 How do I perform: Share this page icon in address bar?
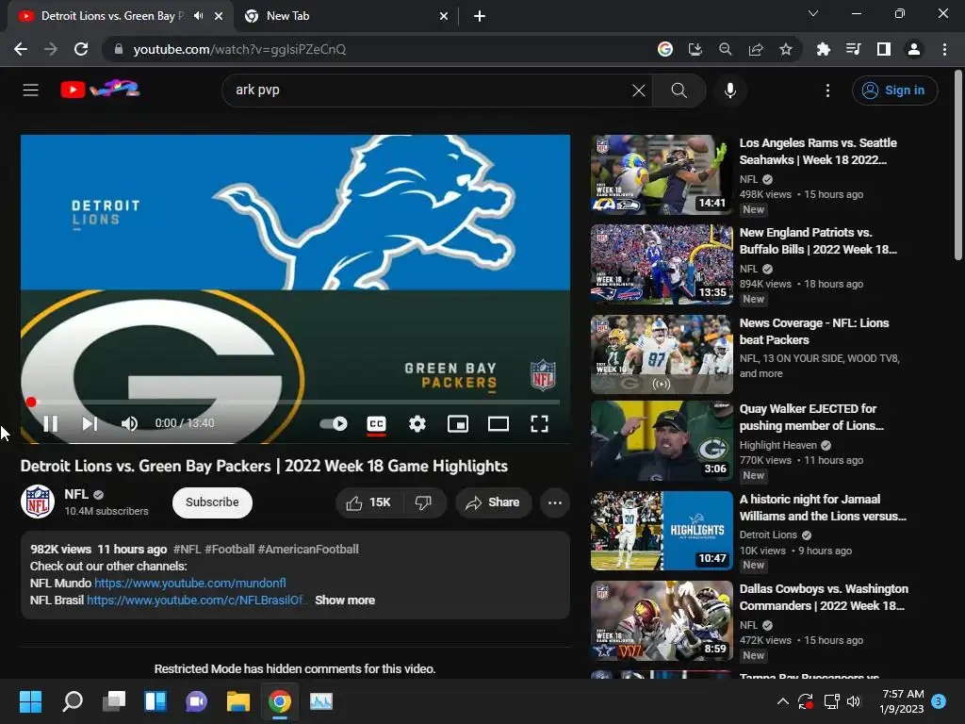point(756,49)
